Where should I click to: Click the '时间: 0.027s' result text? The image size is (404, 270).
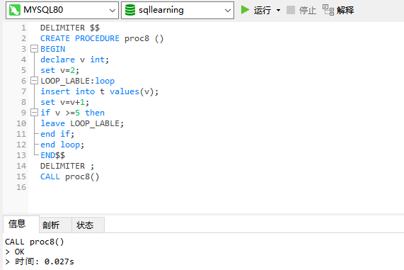(x=45, y=261)
